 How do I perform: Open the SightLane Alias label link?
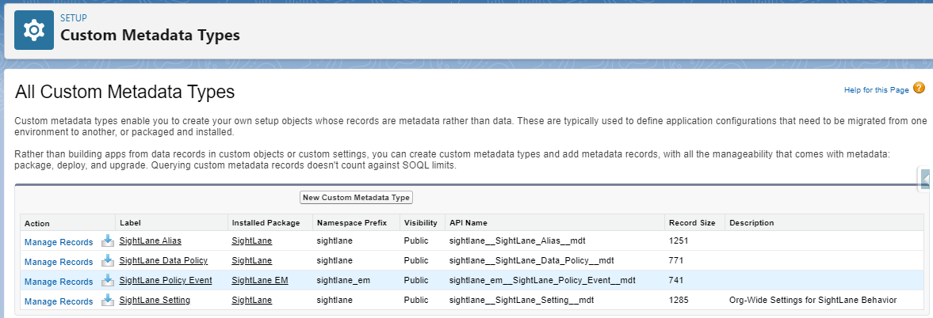pyautogui.click(x=151, y=240)
